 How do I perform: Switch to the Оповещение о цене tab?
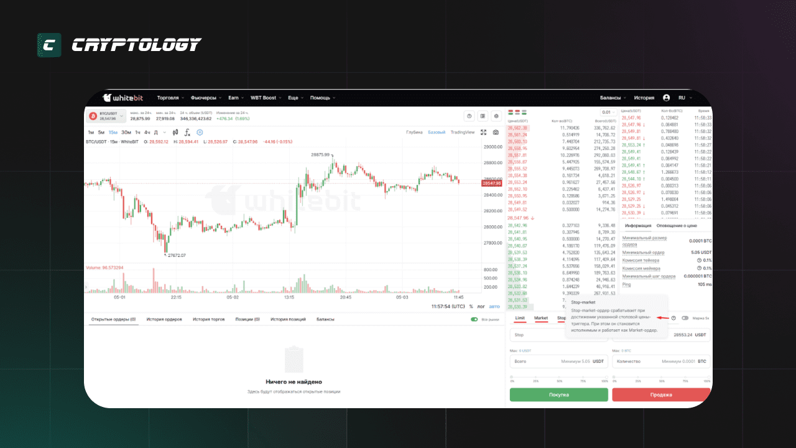[677, 225]
